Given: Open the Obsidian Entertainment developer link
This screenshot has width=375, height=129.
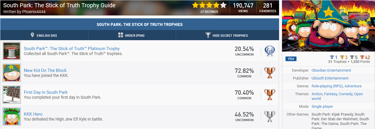Looking at the screenshot, I should (x=331, y=70).
